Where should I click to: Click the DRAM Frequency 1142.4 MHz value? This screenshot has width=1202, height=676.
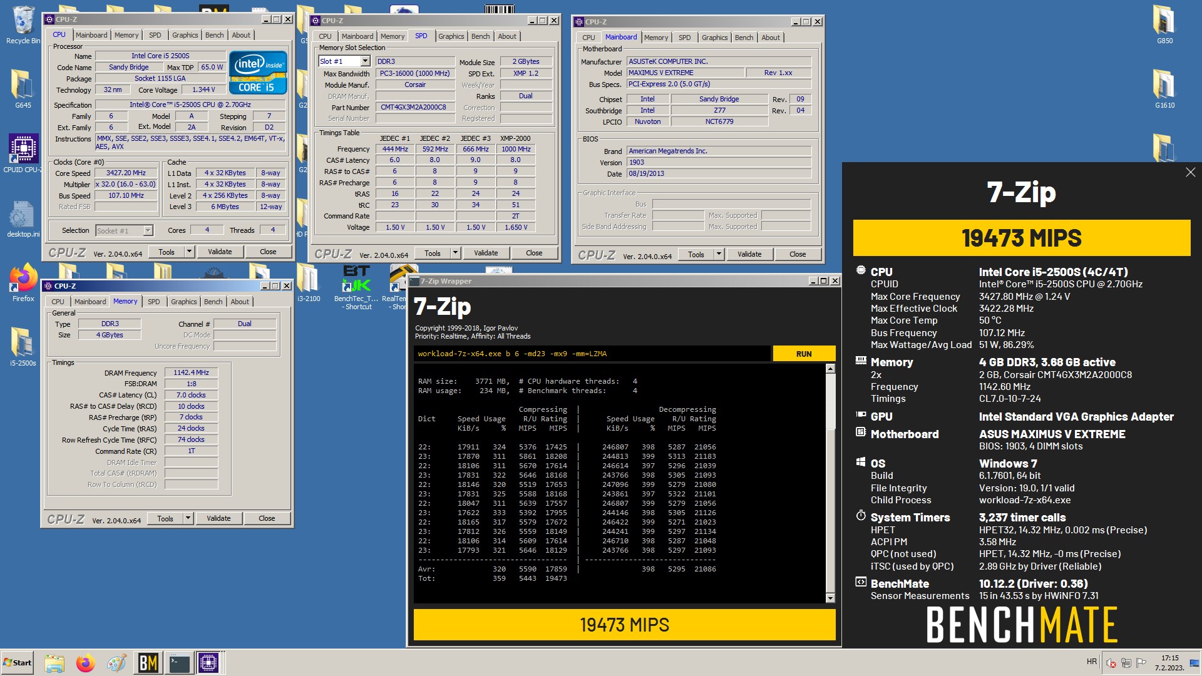pyautogui.click(x=191, y=372)
